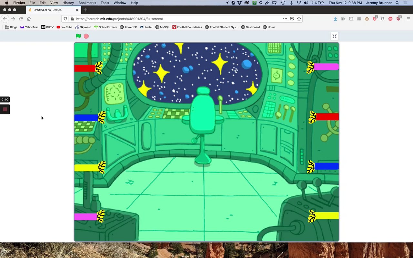Open the Dropbox menu bar icon
The width and height of the screenshot is (413, 258).
240,3
